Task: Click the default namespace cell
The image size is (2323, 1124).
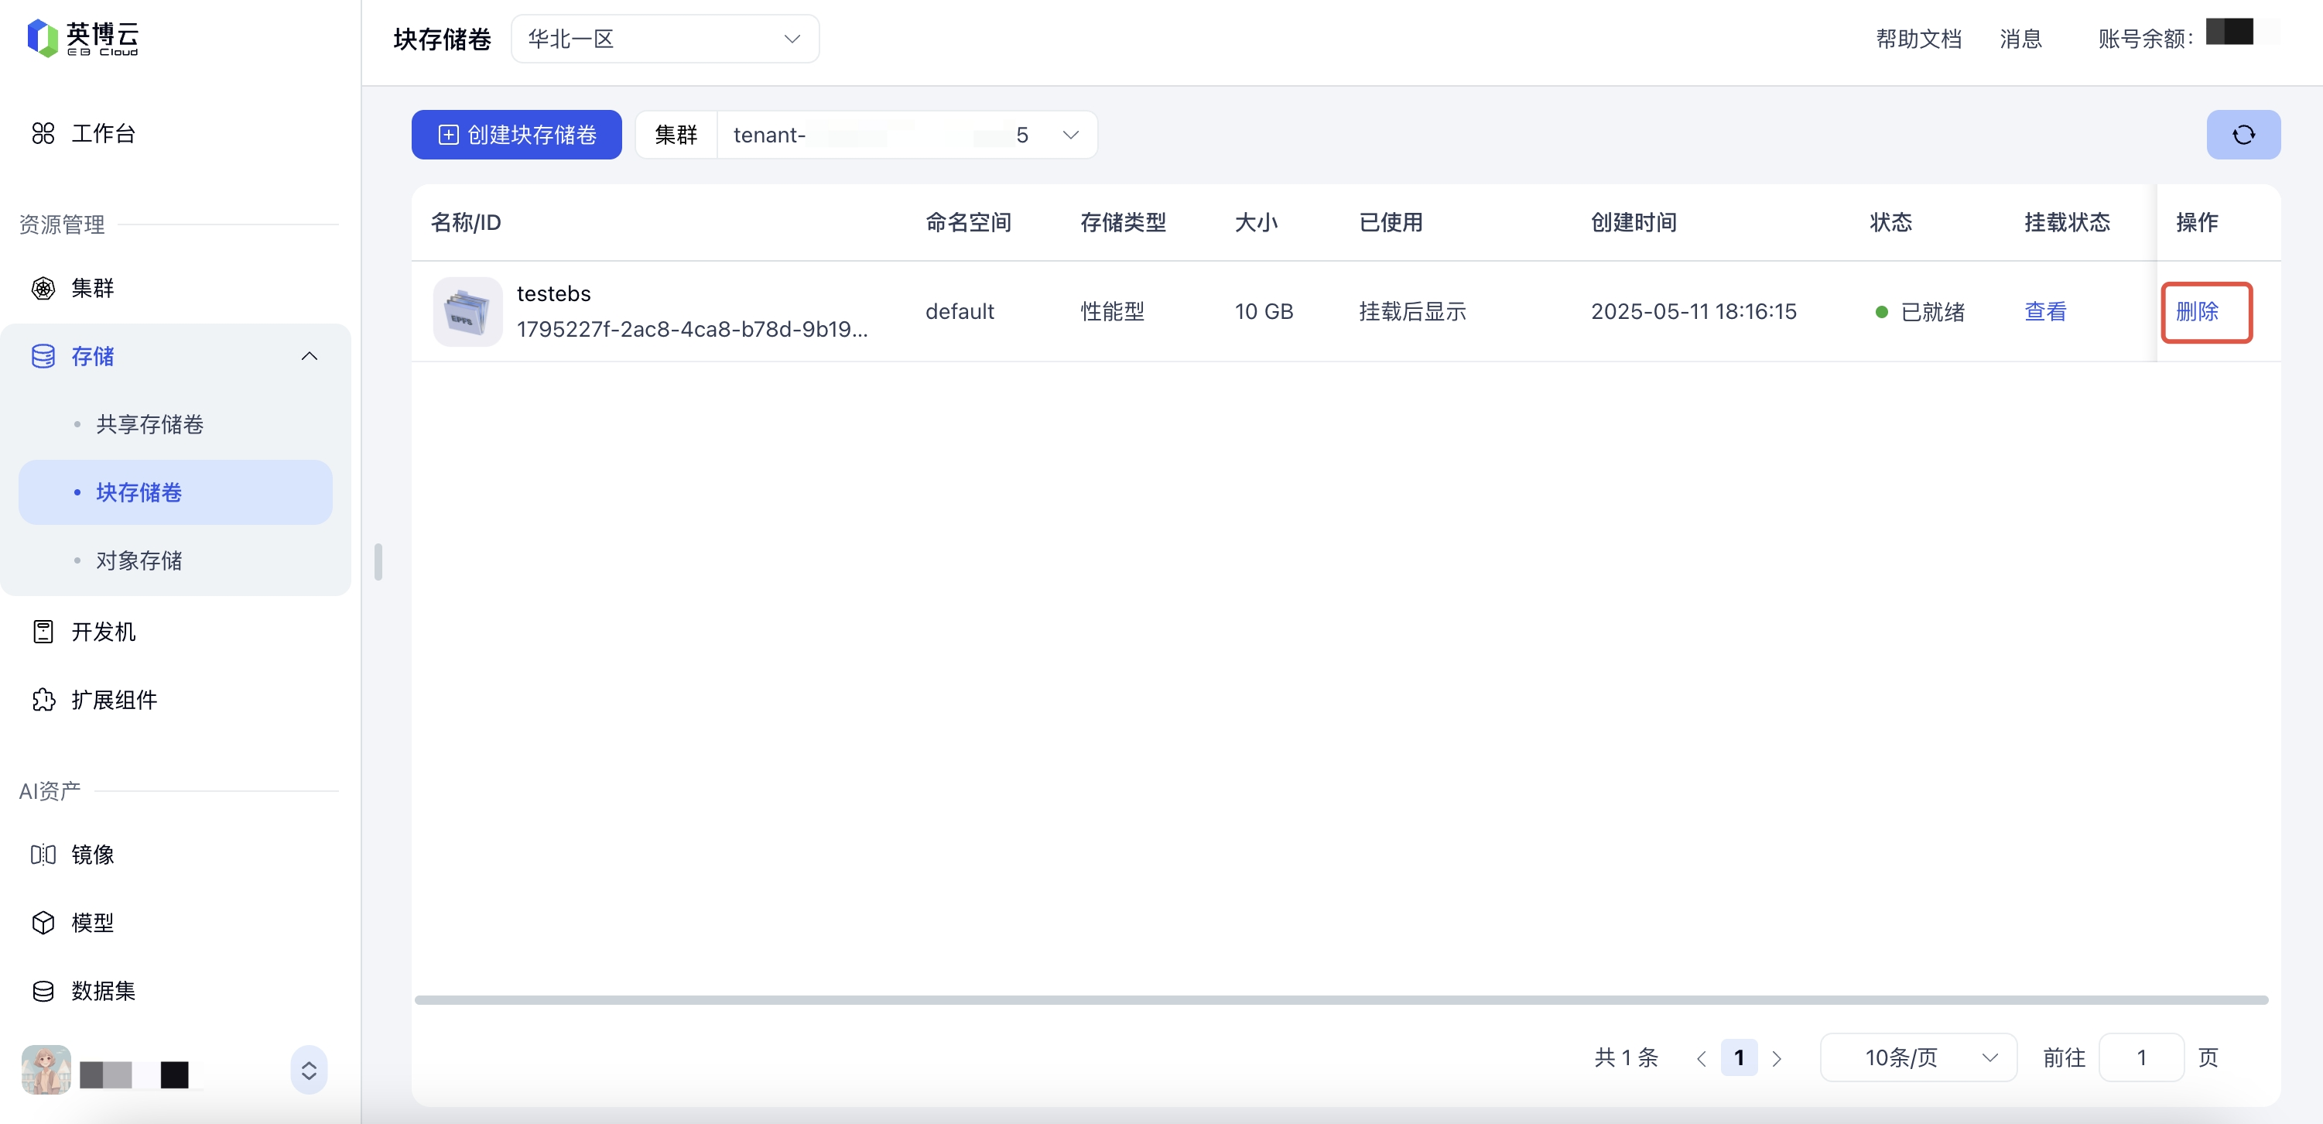Action: coord(960,311)
